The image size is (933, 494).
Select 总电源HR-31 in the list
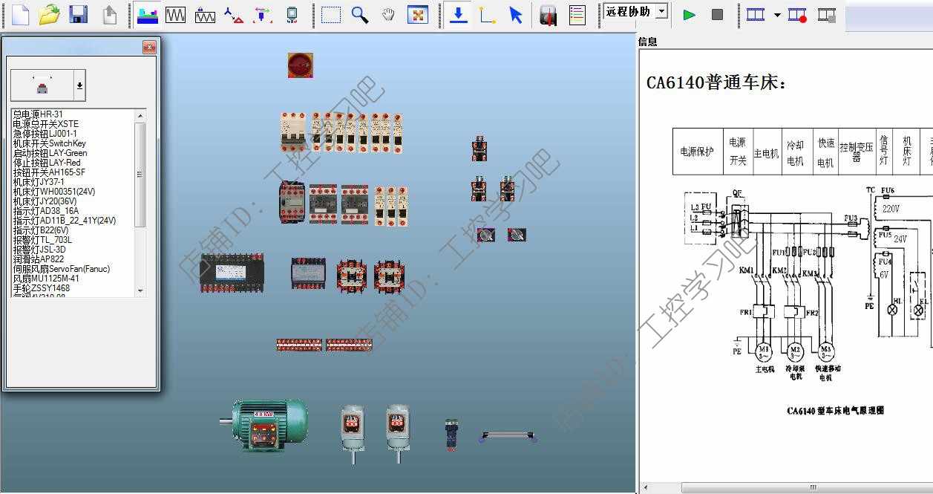(x=38, y=114)
